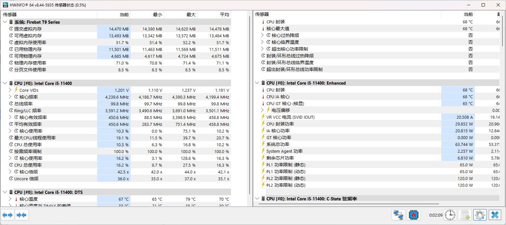Click the CPU chip with flame icon
The image size is (506, 225).
(414, 215)
